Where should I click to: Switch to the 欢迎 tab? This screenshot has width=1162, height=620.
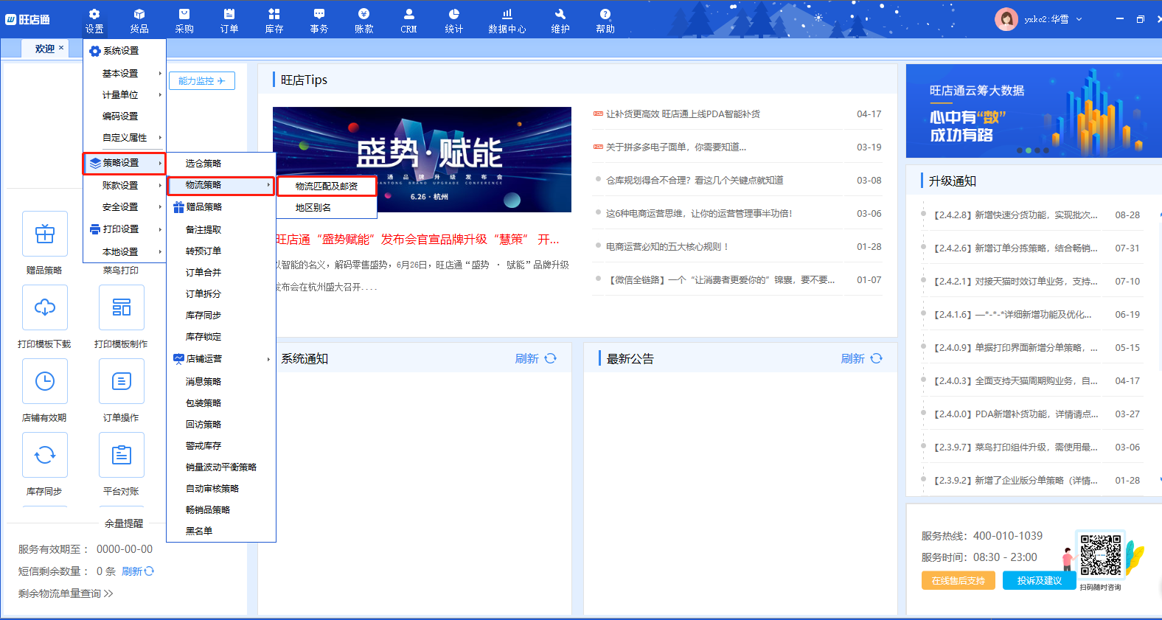click(44, 49)
